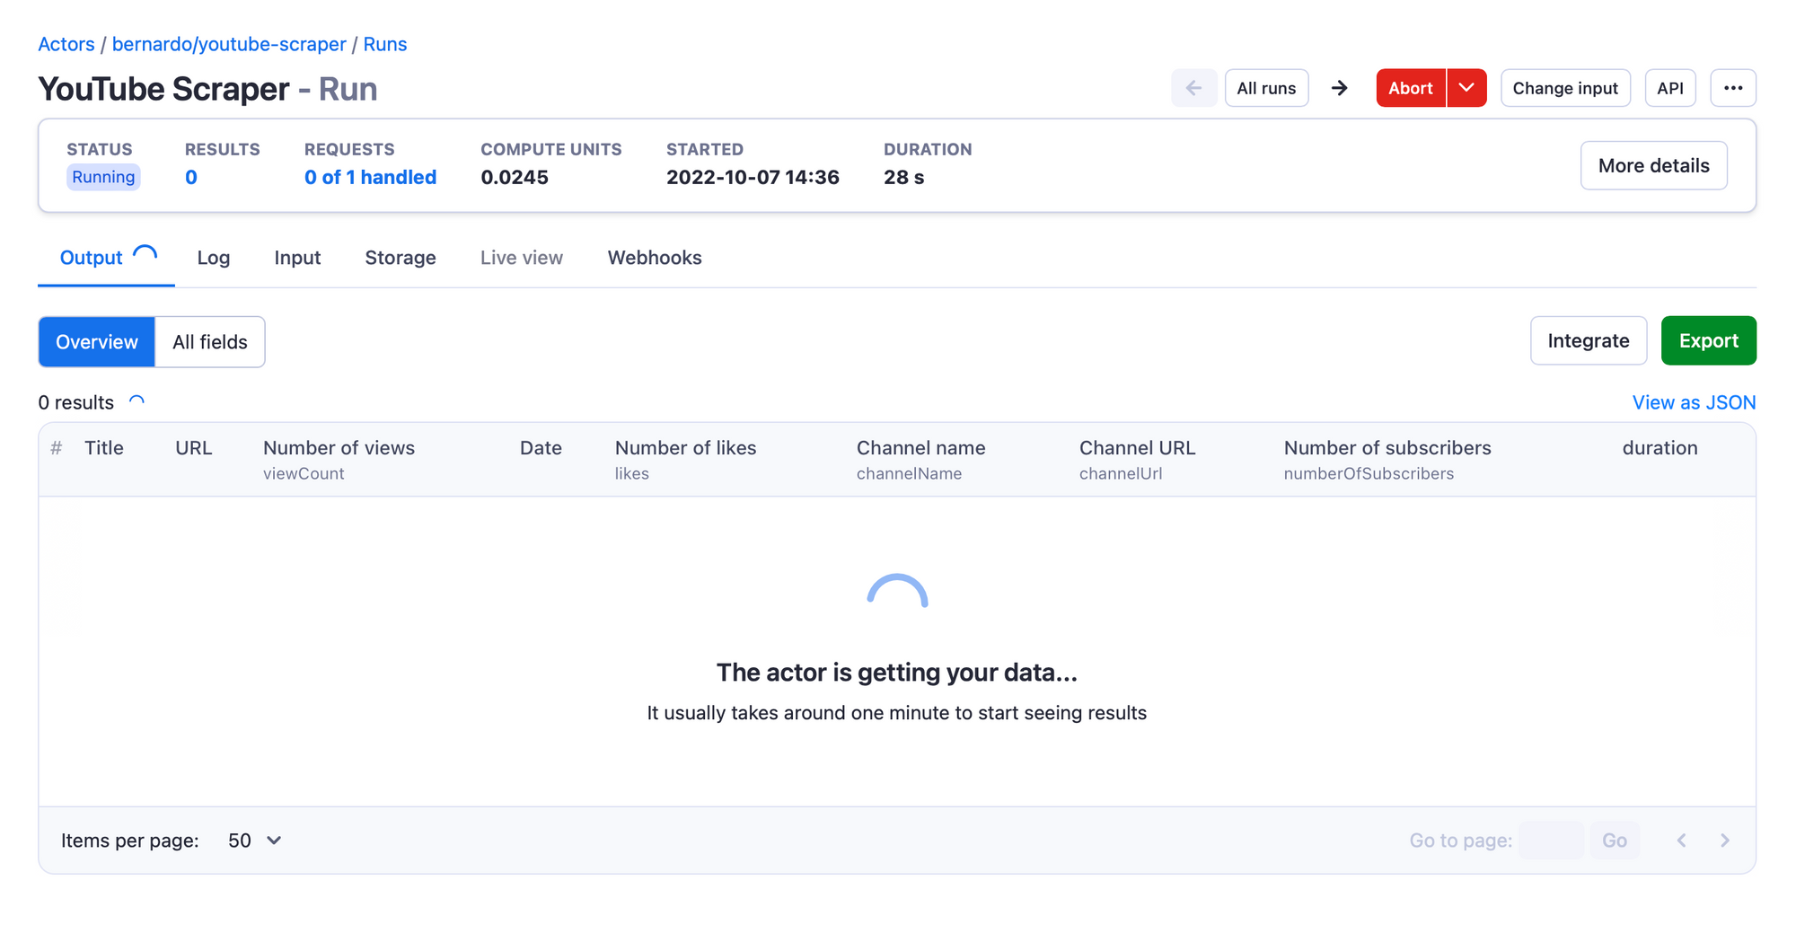
Task: Show More details of the run
Action: (x=1653, y=165)
